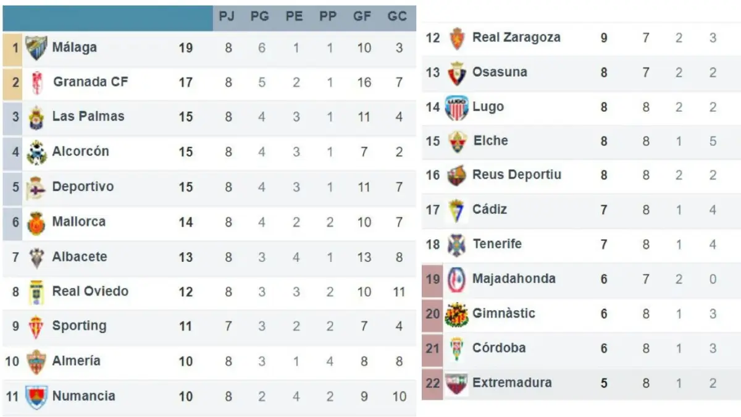Image resolution: width=741 pixels, height=417 pixels.
Task: Select the Majadahonda crest icon
Action: [457, 279]
